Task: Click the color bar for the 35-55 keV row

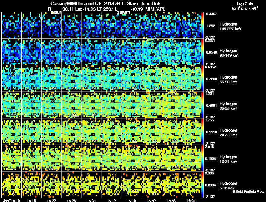Action: 202,105
